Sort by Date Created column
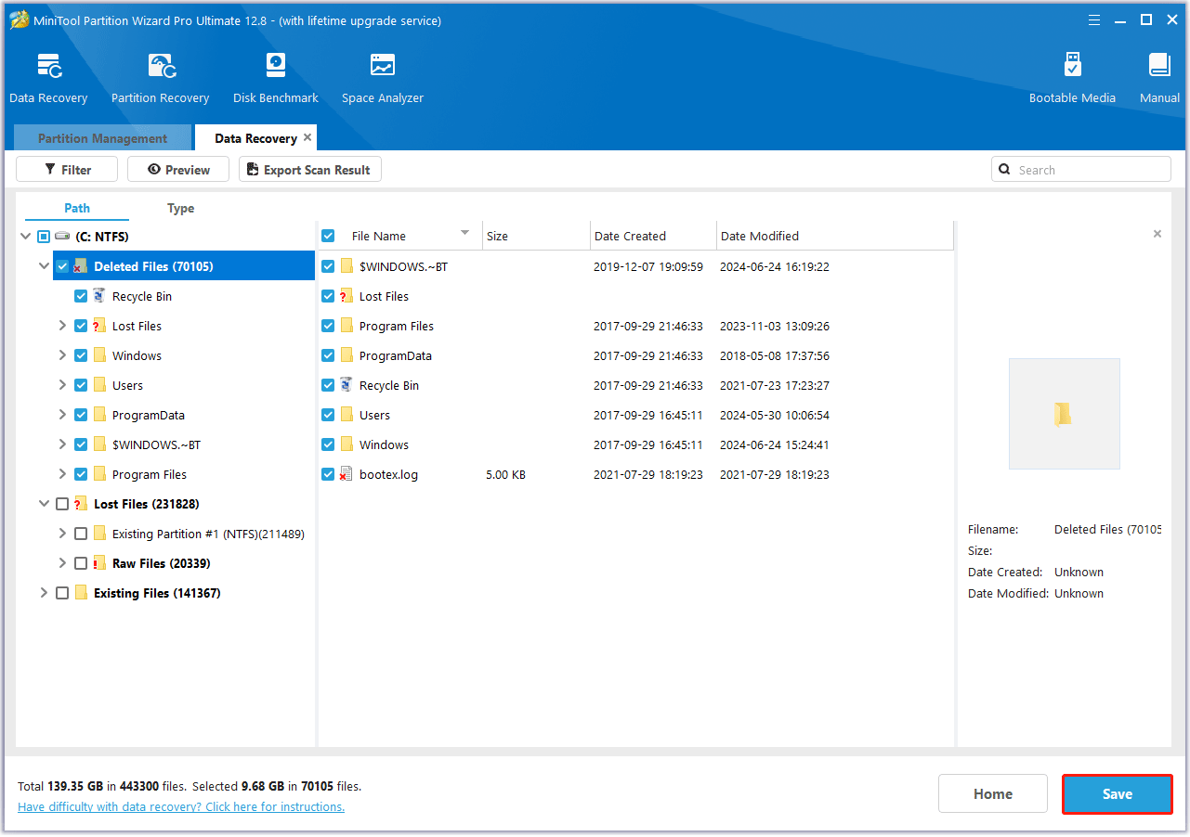The width and height of the screenshot is (1190, 837). pyautogui.click(x=653, y=236)
